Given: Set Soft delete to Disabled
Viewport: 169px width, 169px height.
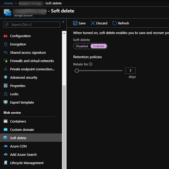Looking at the screenshot, I should (x=82, y=46).
